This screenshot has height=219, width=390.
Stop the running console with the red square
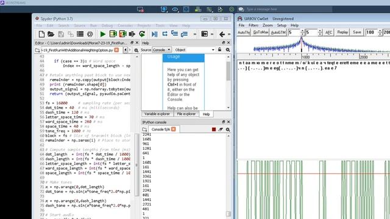tap(214, 130)
